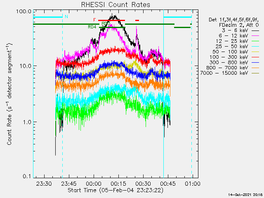Click the green 'RD4' flag label

click(x=92, y=27)
